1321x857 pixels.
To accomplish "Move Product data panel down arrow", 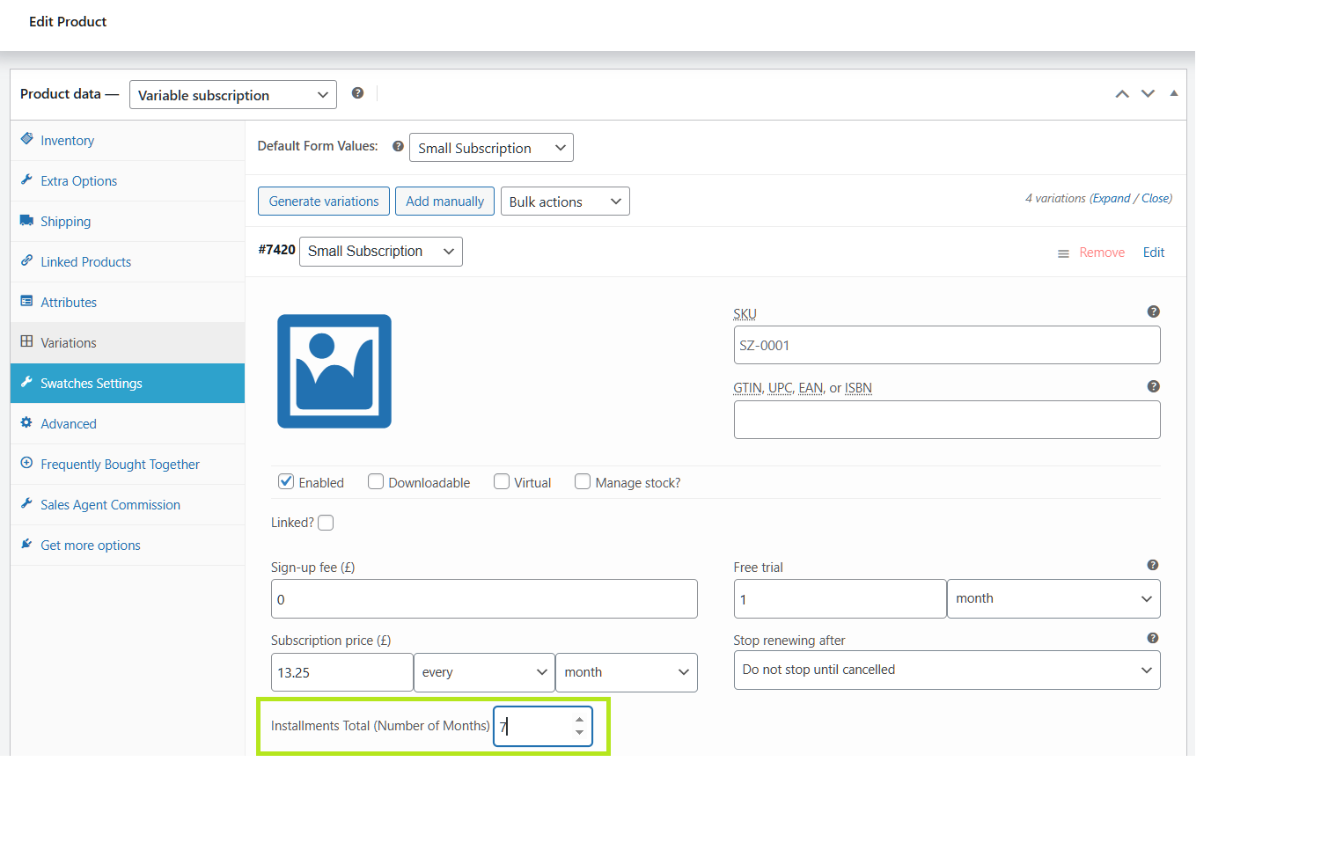I will tap(1148, 94).
